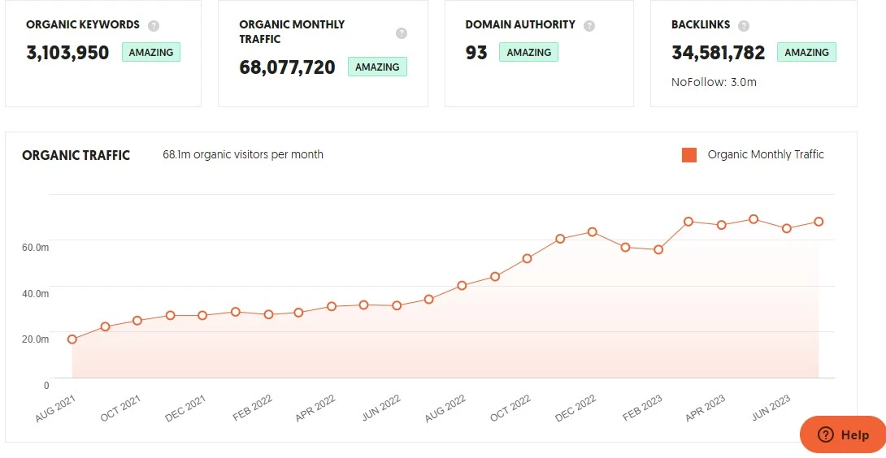Image resolution: width=886 pixels, height=458 pixels.
Task: Click help icon beside Organic Monthly Traffic
Action: [401, 33]
